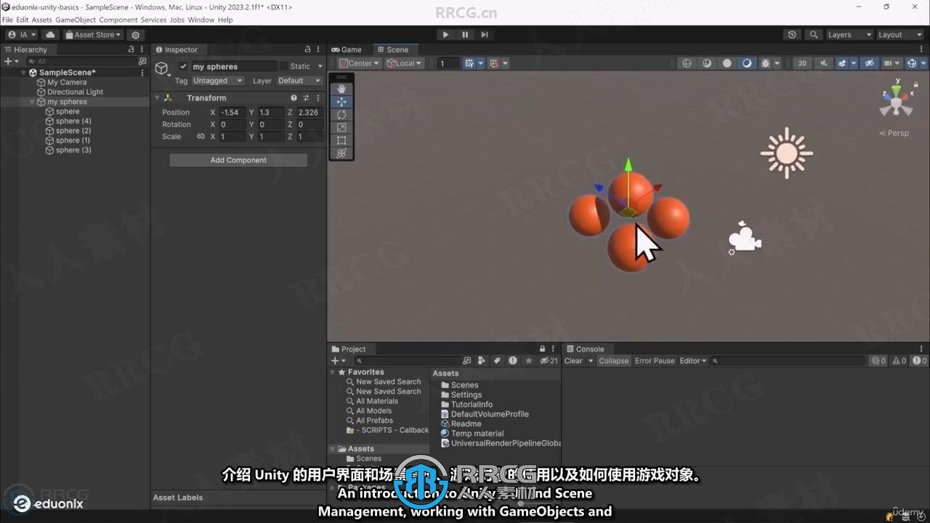Toggle the Static checkbox
This screenshot has height=523, width=930.
click(x=284, y=66)
